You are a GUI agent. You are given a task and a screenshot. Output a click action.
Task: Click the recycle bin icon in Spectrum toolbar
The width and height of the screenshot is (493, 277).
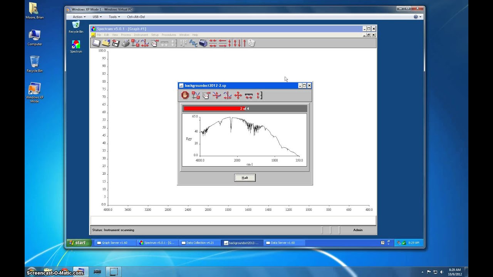coord(252,43)
